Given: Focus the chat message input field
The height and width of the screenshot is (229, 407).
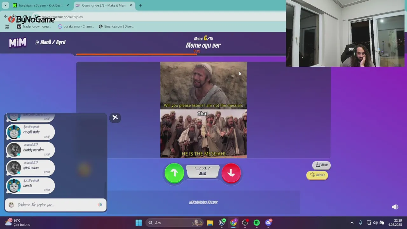Looking at the screenshot, I should click(56, 205).
